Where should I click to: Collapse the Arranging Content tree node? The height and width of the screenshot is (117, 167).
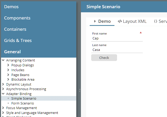pyautogui.click(x=3, y=60)
